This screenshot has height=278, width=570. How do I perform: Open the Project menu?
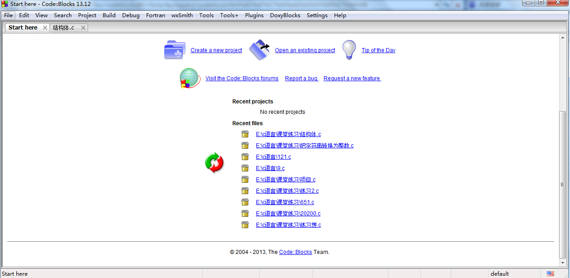coord(87,15)
